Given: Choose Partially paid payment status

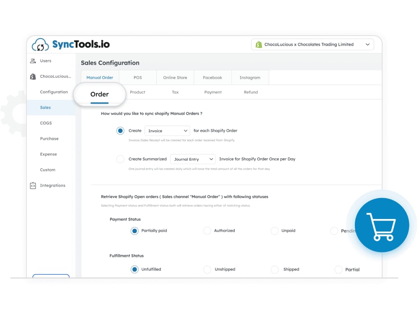Looking at the screenshot, I should point(134,231).
